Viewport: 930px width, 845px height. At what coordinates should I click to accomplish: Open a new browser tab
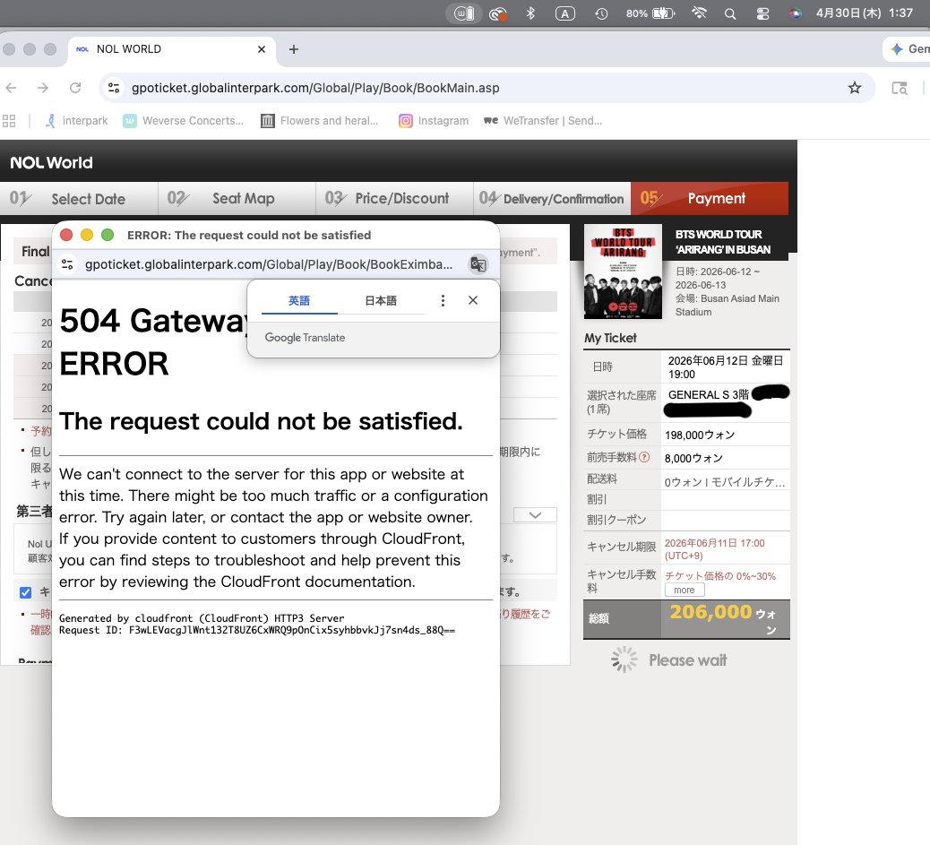pos(294,49)
